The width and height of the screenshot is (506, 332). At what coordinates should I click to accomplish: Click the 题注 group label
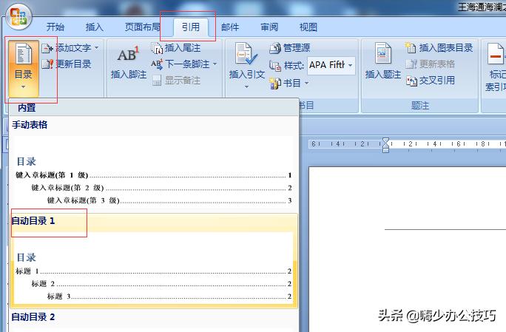(420, 106)
